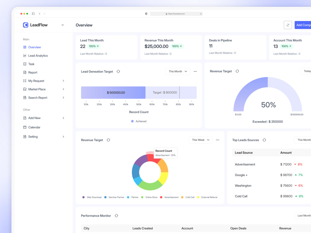Refresh the Revenue Target gauge card
Image resolution: width=311 pixels, height=233 pixels.
coord(237,71)
